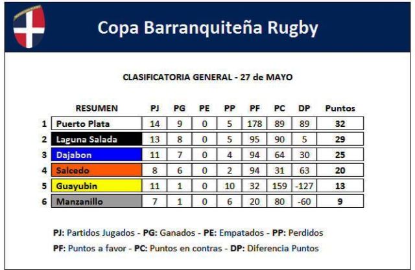Click the RESUMEN column header
Screen dimensions: 415x270
click(97, 108)
